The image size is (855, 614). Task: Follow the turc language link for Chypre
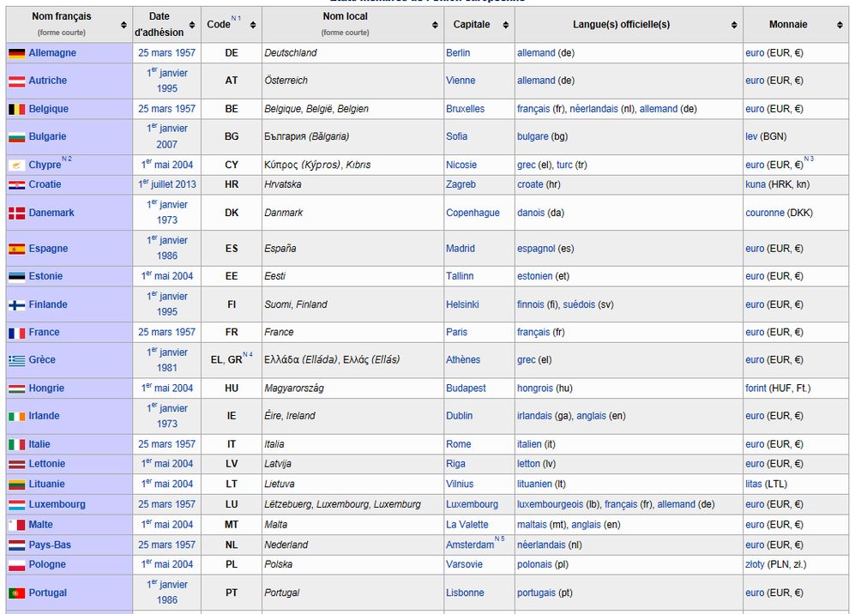point(564,165)
